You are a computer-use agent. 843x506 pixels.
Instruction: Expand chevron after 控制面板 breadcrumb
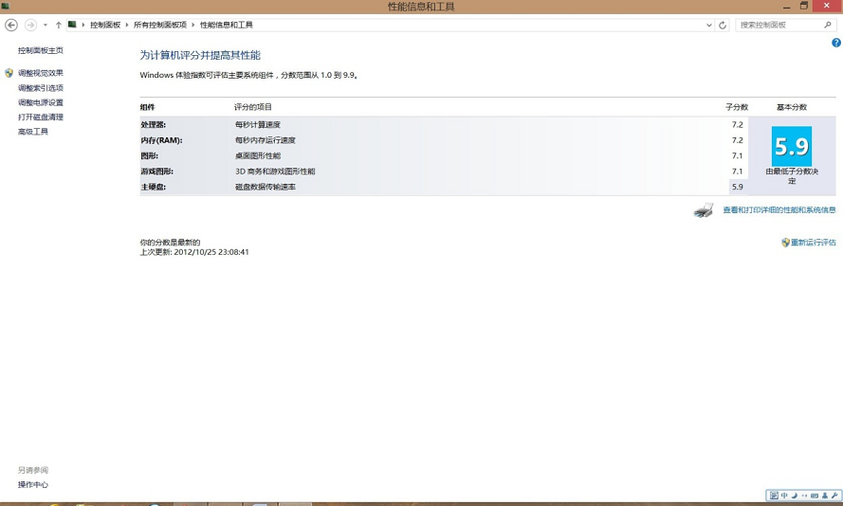click(x=127, y=25)
